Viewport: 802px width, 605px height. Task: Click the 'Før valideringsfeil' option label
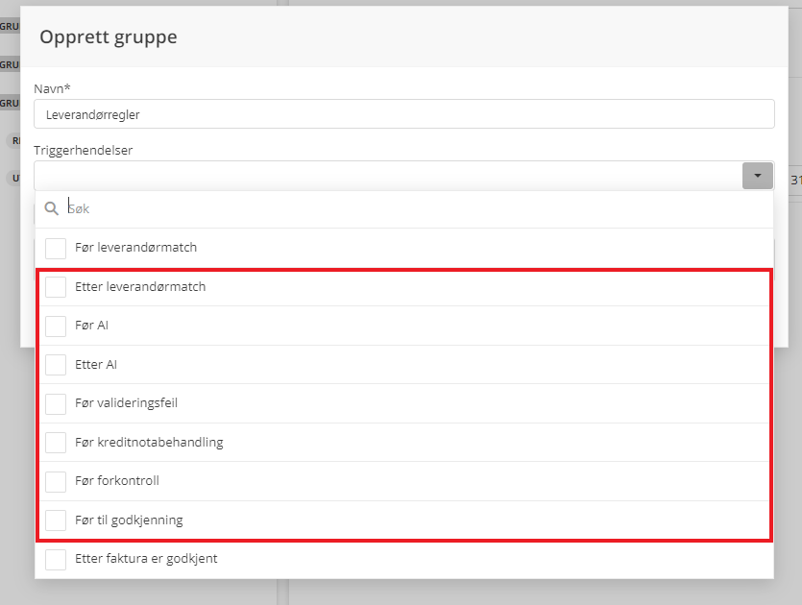click(x=126, y=403)
